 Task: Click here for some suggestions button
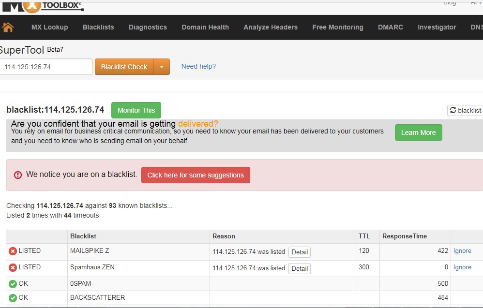196,175
